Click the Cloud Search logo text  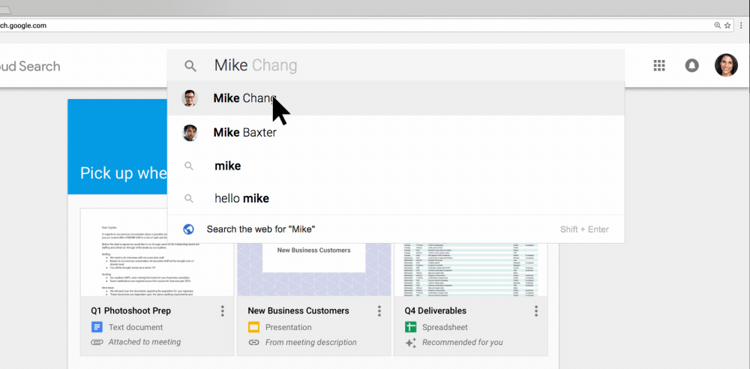coord(30,66)
